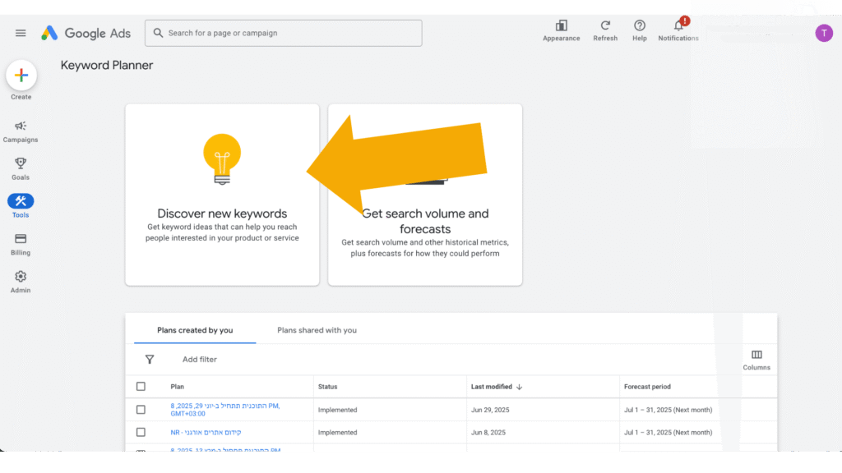Image resolution: width=842 pixels, height=473 pixels.
Task: Select Plans created by you tab
Action: point(195,330)
